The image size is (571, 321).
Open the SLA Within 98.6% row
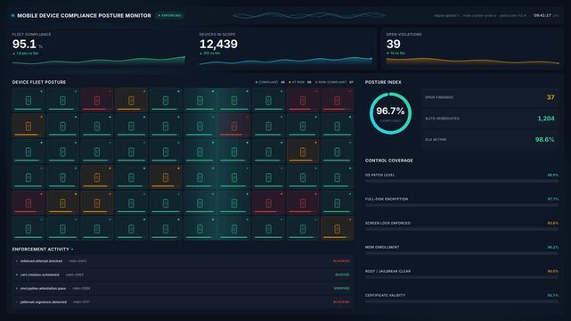490,140
